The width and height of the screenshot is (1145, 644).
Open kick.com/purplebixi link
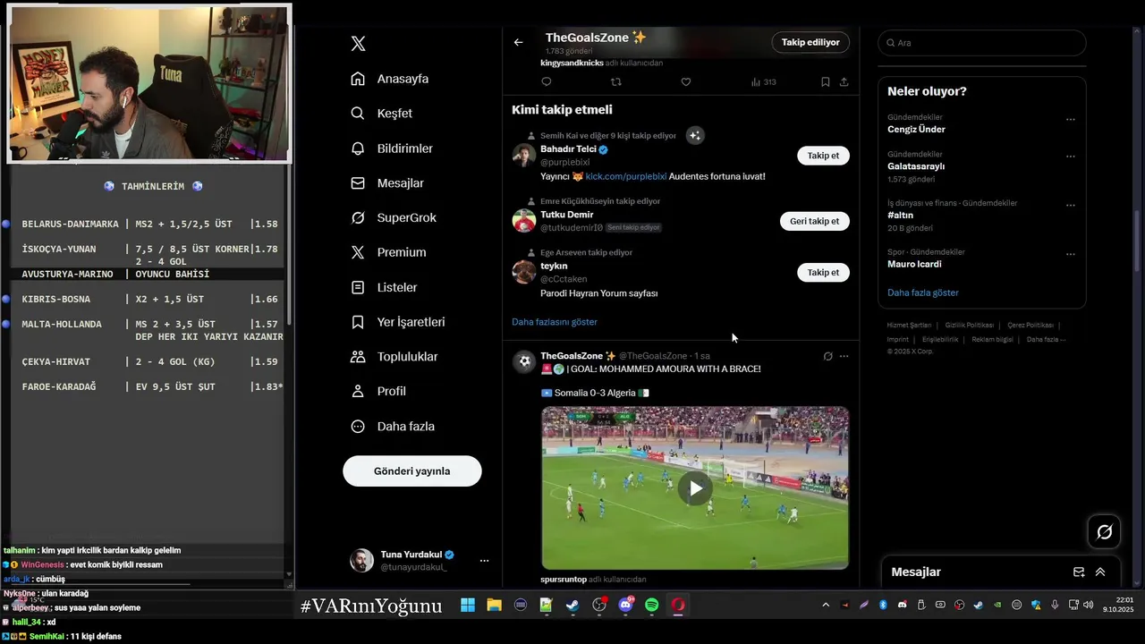coord(626,176)
